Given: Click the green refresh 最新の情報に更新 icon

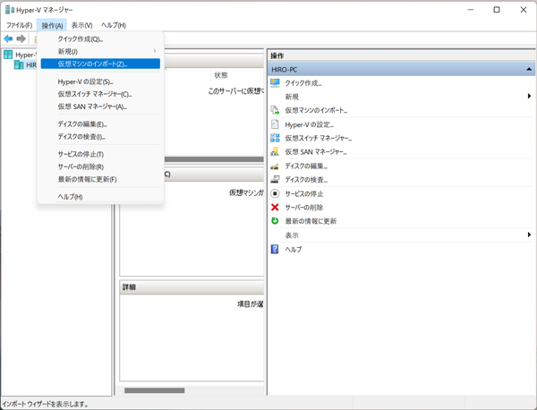Looking at the screenshot, I should pyautogui.click(x=275, y=221).
